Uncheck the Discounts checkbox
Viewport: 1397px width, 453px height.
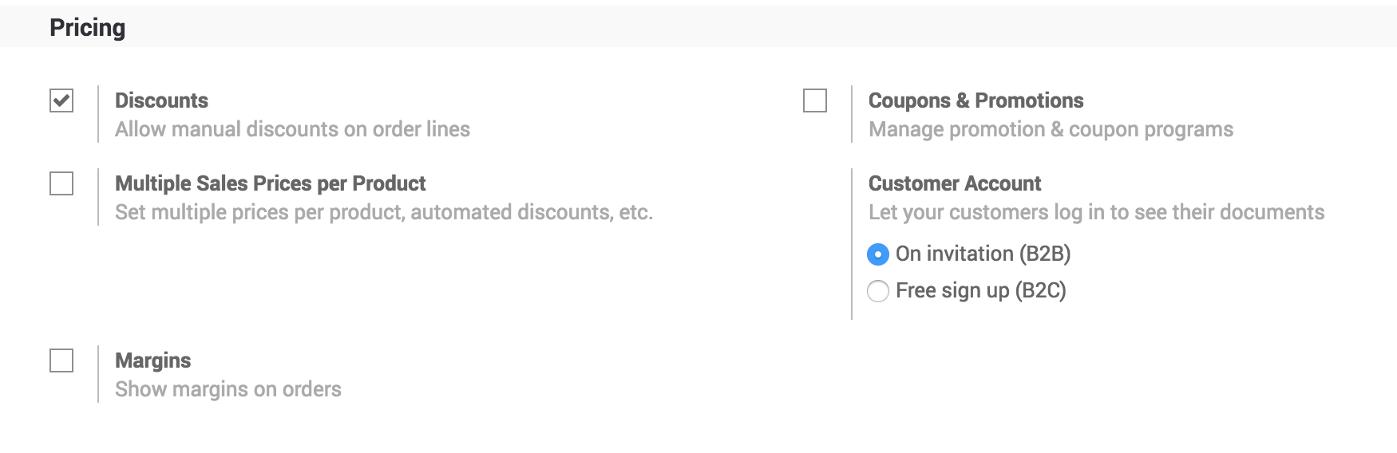coord(61,101)
